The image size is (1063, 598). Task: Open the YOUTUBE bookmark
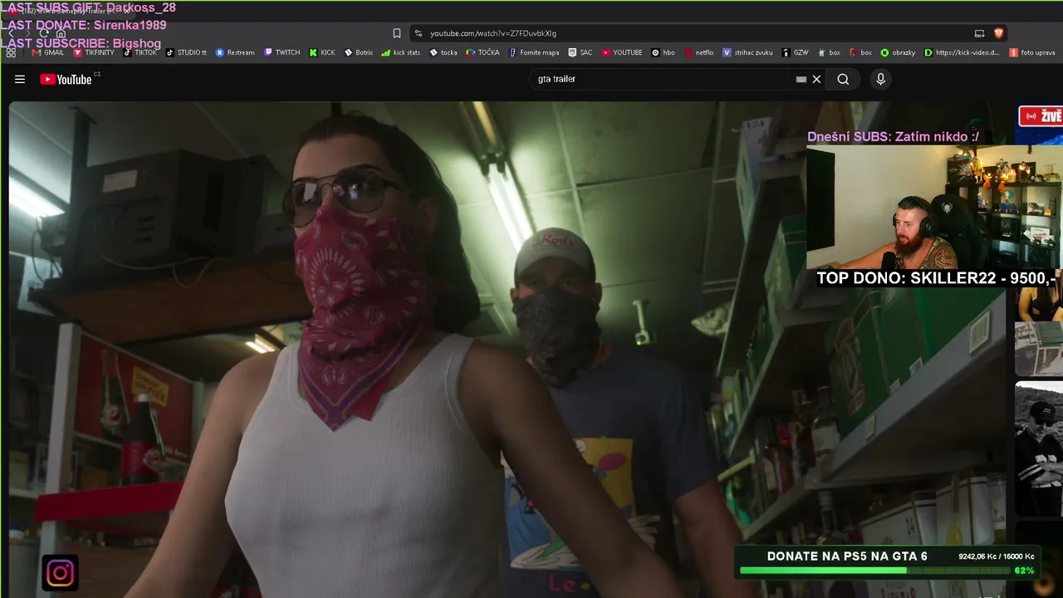coord(622,52)
